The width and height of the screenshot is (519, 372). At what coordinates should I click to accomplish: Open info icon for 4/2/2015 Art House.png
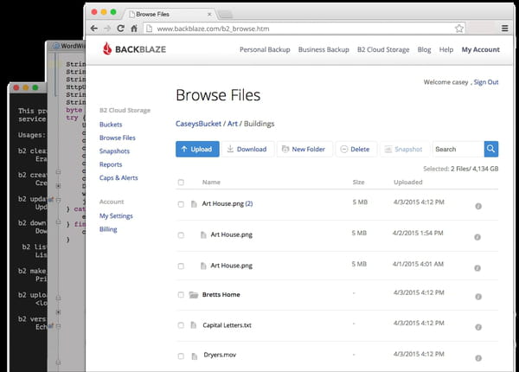coord(477,237)
